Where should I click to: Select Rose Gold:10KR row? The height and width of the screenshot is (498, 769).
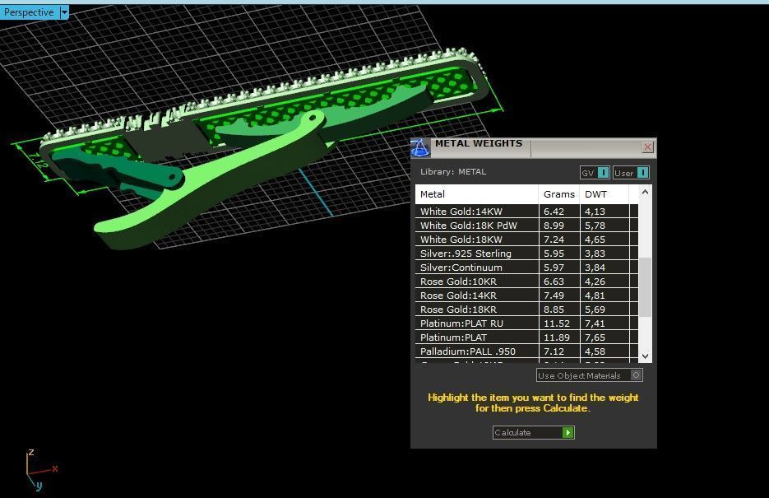[x=526, y=282]
